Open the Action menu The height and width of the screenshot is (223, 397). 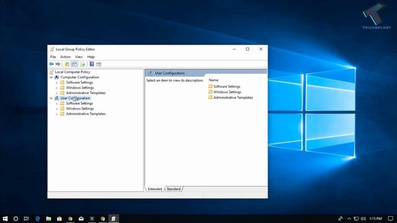[65, 57]
